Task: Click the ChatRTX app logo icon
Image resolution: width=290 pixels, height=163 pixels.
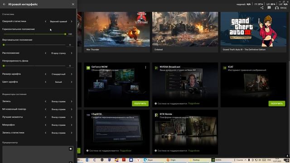Action: [88, 115]
